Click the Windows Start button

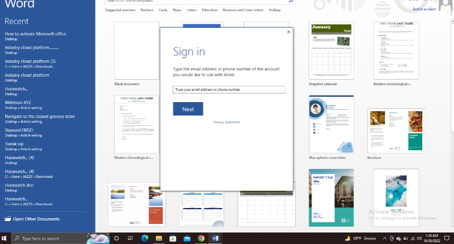[4, 238]
